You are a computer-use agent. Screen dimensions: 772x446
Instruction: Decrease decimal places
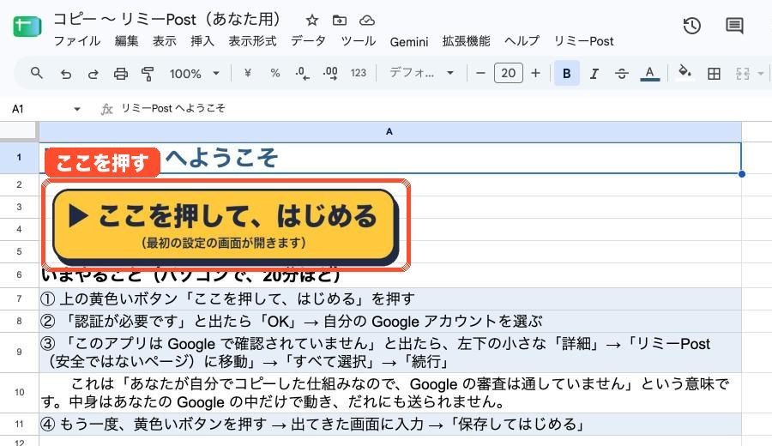click(303, 74)
